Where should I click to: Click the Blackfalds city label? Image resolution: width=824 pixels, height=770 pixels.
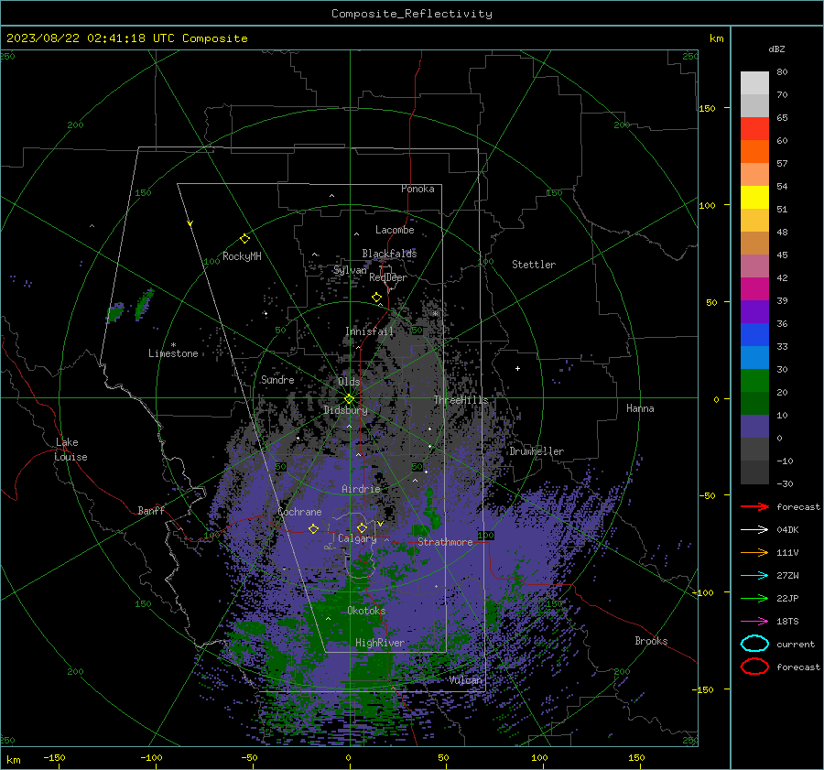[389, 254]
